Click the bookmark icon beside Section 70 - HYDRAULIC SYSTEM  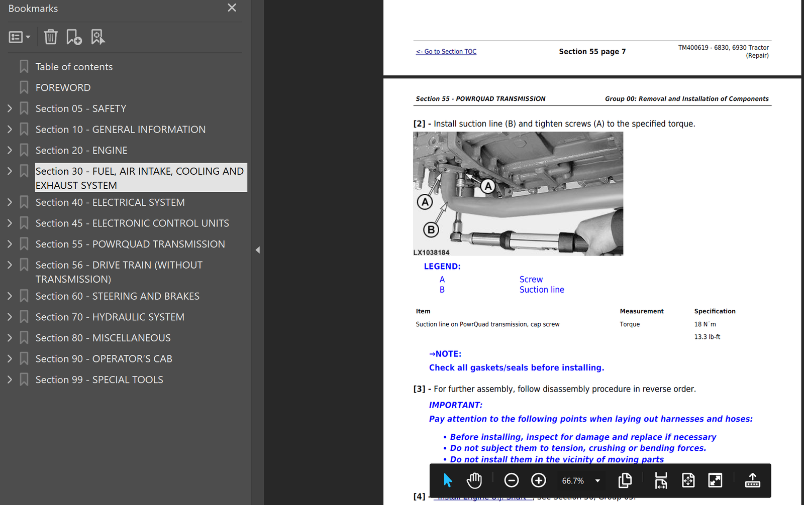[x=24, y=317]
